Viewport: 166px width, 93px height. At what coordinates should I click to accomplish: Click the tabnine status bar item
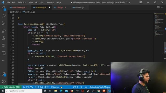(x=57, y=87)
